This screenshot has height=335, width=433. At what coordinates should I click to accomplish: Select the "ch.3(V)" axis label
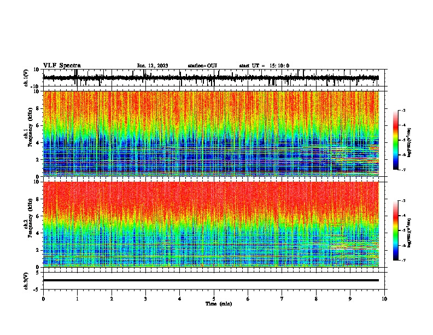(x=26, y=281)
